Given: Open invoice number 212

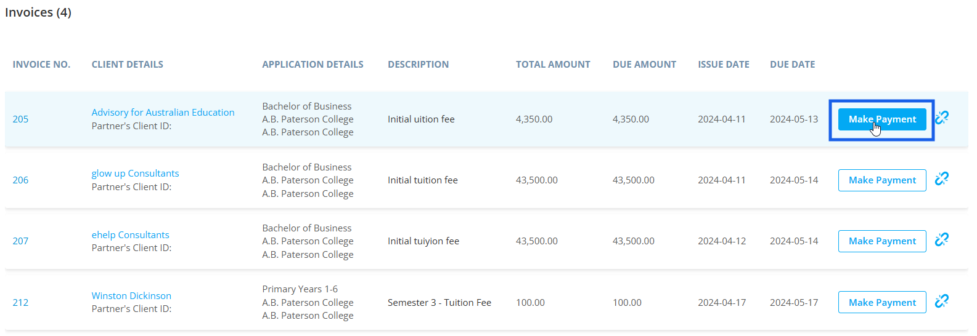Looking at the screenshot, I should click(20, 303).
